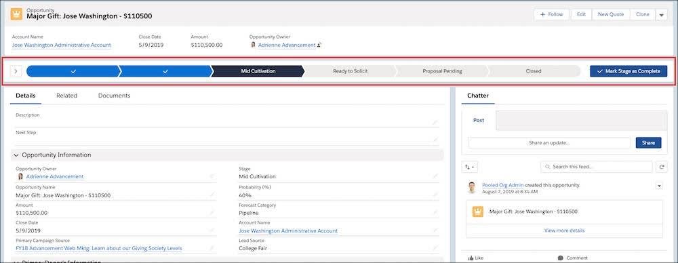Select the Closed stage in path
678x263 pixels.
pyautogui.click(x=534, y=71)
